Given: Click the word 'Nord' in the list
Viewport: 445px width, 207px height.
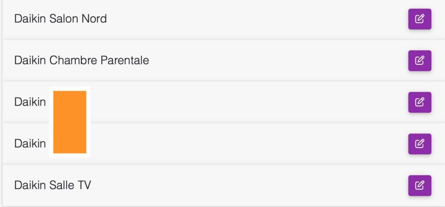Looking at the screenshot, I should pyautogui.click(x=94, y=19).
